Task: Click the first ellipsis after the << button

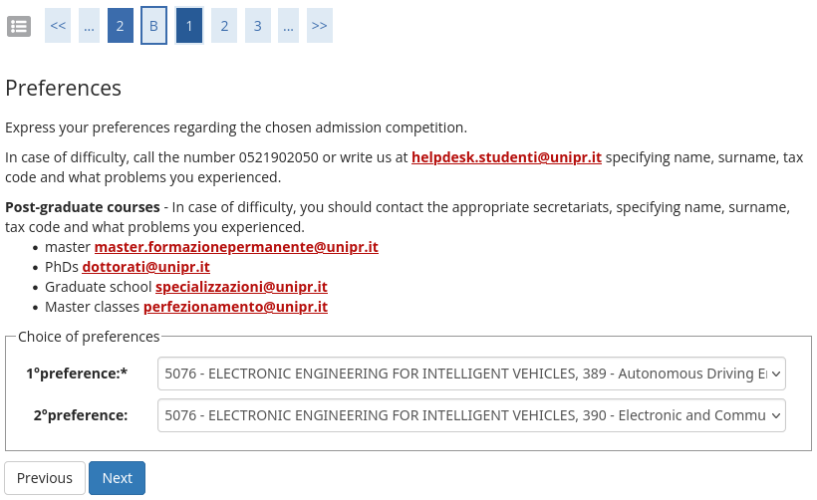Action: pos(90,26)
